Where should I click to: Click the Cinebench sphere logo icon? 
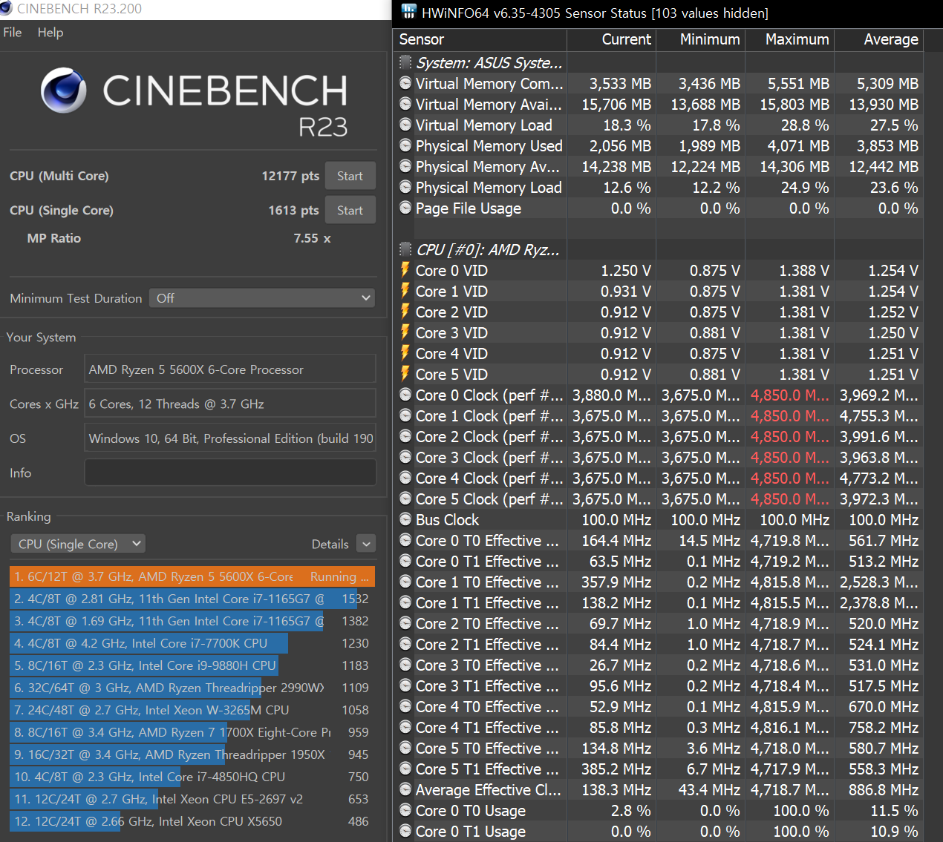pos(64,91)
